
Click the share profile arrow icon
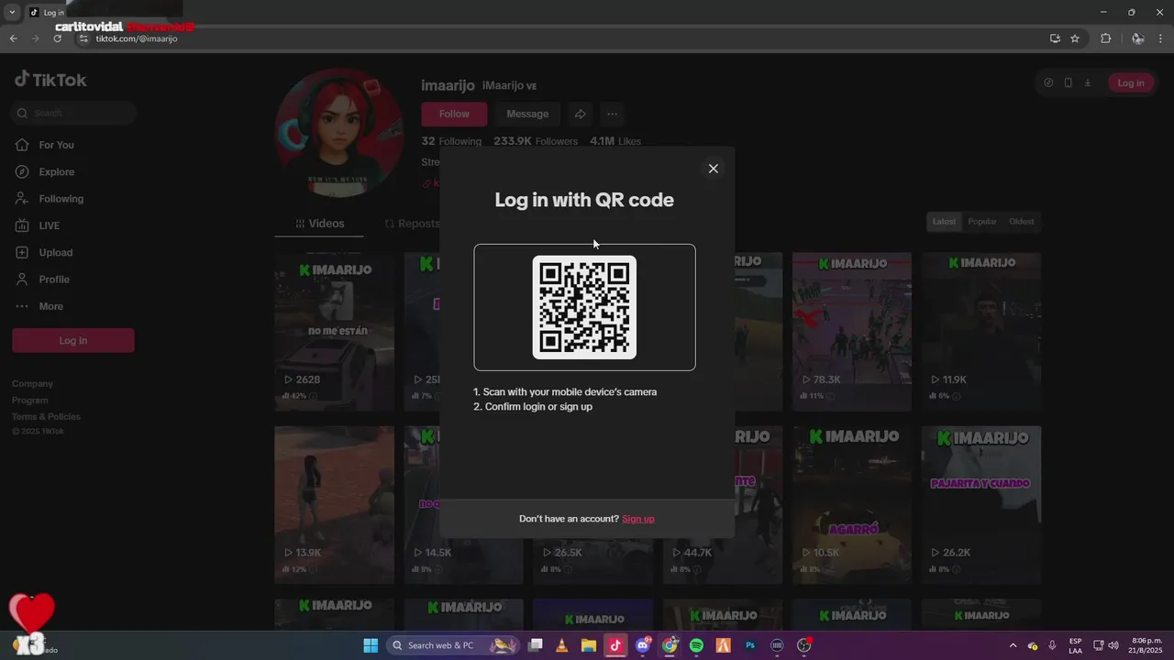580,114
